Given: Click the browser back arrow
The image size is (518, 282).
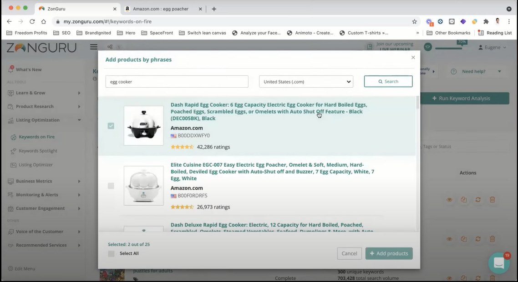Looking at the screenshot, I should [9, 21].
